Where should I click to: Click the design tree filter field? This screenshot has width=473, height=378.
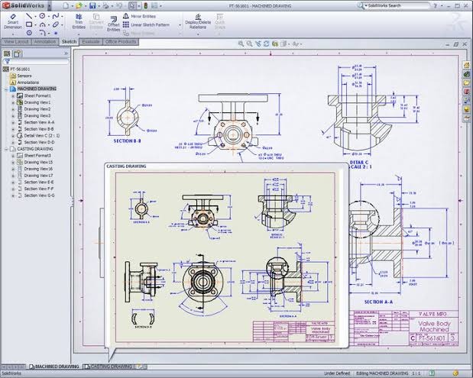(36, 61)
